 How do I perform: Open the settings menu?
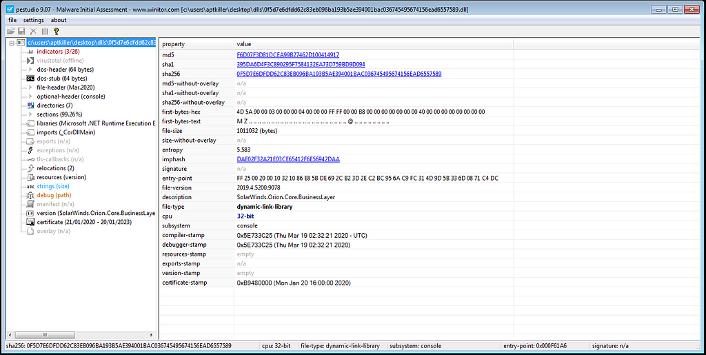(x=34, y=20)
